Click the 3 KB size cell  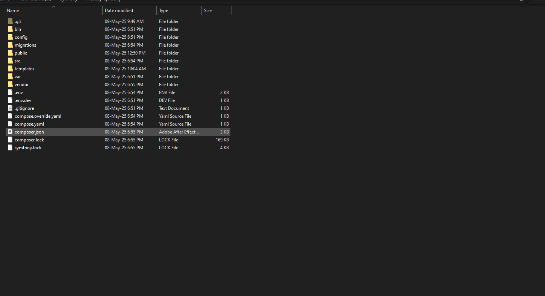pos(224,132)
